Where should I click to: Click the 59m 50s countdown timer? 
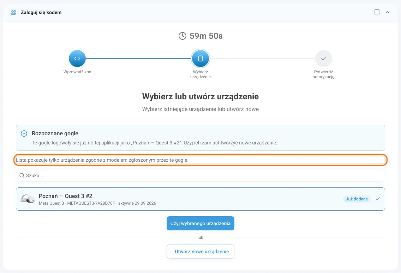[206, 36]
